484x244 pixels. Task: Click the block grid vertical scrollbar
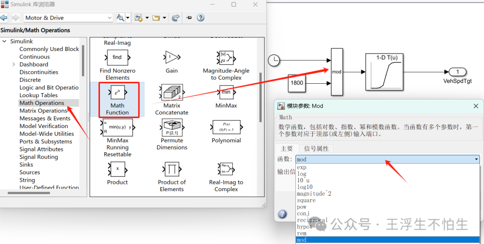click(x=260, y=97)
